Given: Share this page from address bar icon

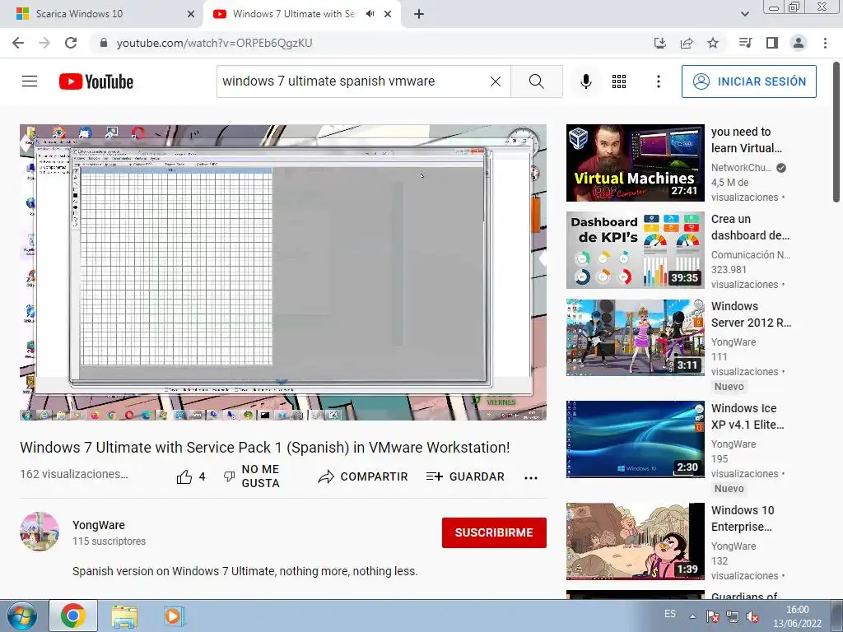Looking at the screenshot, I should tap(687, 43).
